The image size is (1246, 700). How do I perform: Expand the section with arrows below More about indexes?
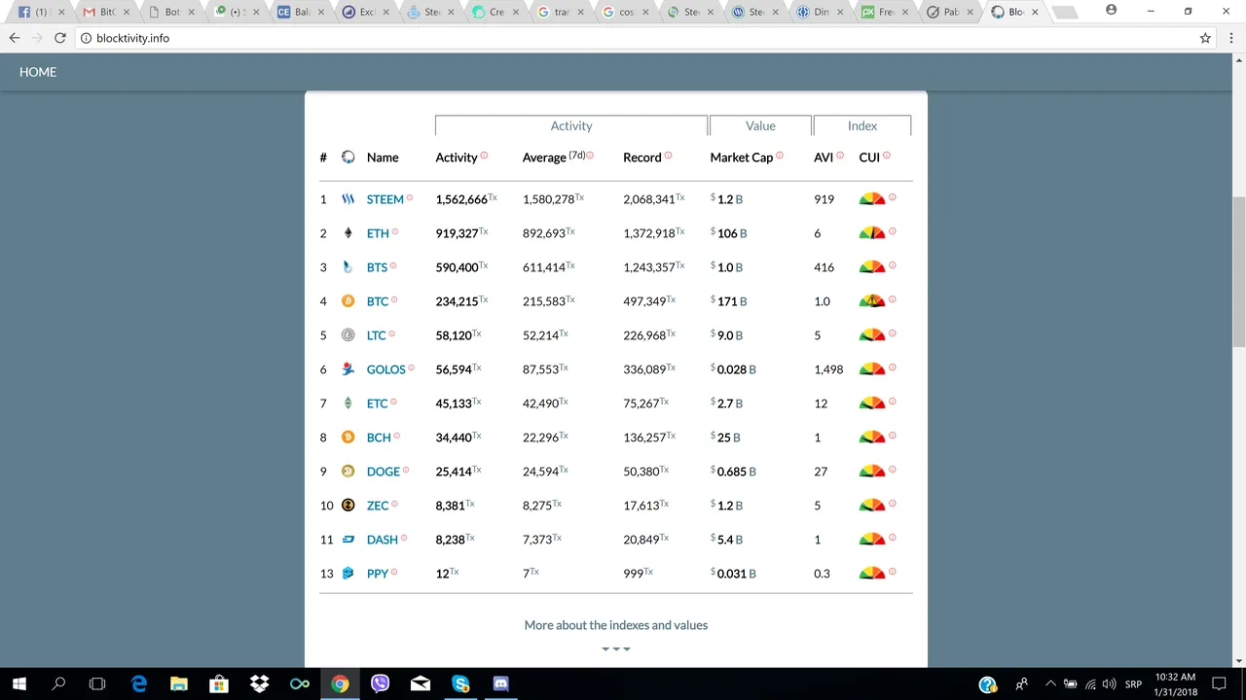tap(616, 648)
